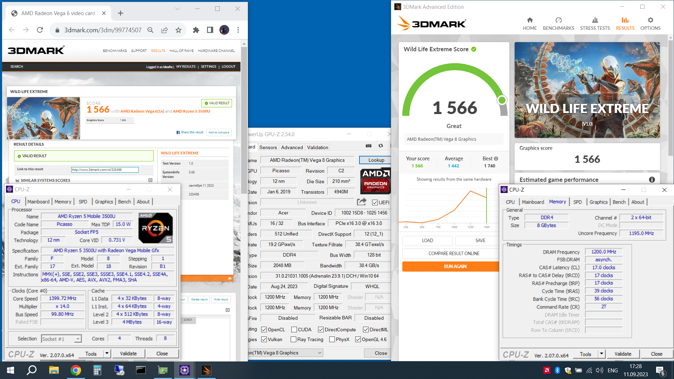Open Chrome extensions puzzle icon
The height and width of the screenshot is (379, 674).
196,30
